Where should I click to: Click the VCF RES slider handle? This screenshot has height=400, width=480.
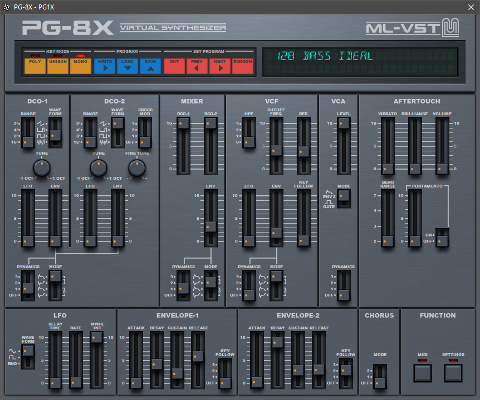click(x=303, y=152)
